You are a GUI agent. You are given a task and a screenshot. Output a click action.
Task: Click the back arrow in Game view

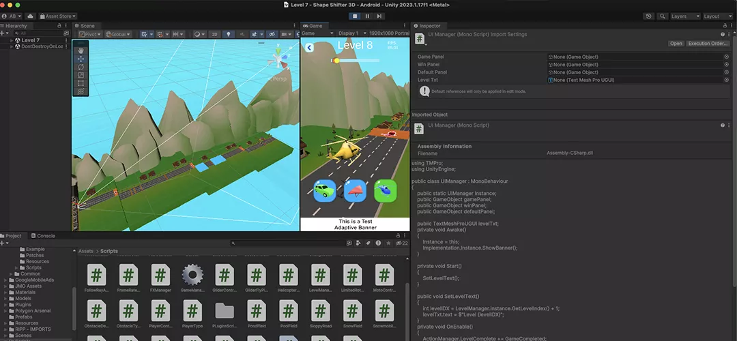pos(309,48)
